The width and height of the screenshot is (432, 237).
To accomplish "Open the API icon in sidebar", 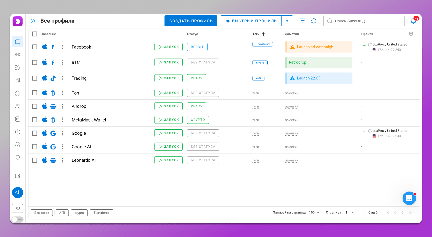I will 18,119.
